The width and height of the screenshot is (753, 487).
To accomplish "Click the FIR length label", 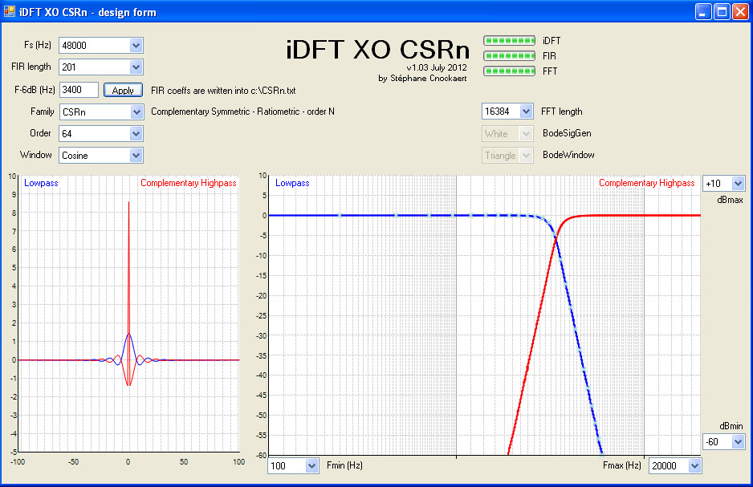I will point(31,67).
